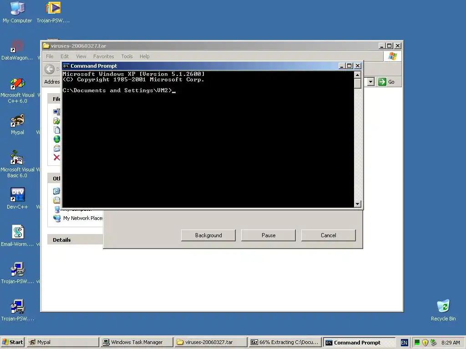The image size is (466, 349).
Task: Switch to Windows Task Manager taskbar button
Action: click(x=137, y=342)
